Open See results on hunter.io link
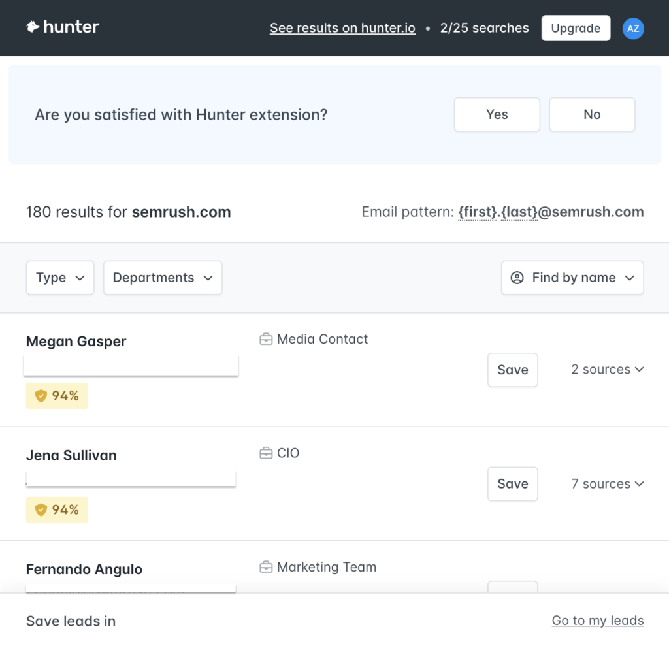This screenshot has height=646, width=669. tap(342, 28)
